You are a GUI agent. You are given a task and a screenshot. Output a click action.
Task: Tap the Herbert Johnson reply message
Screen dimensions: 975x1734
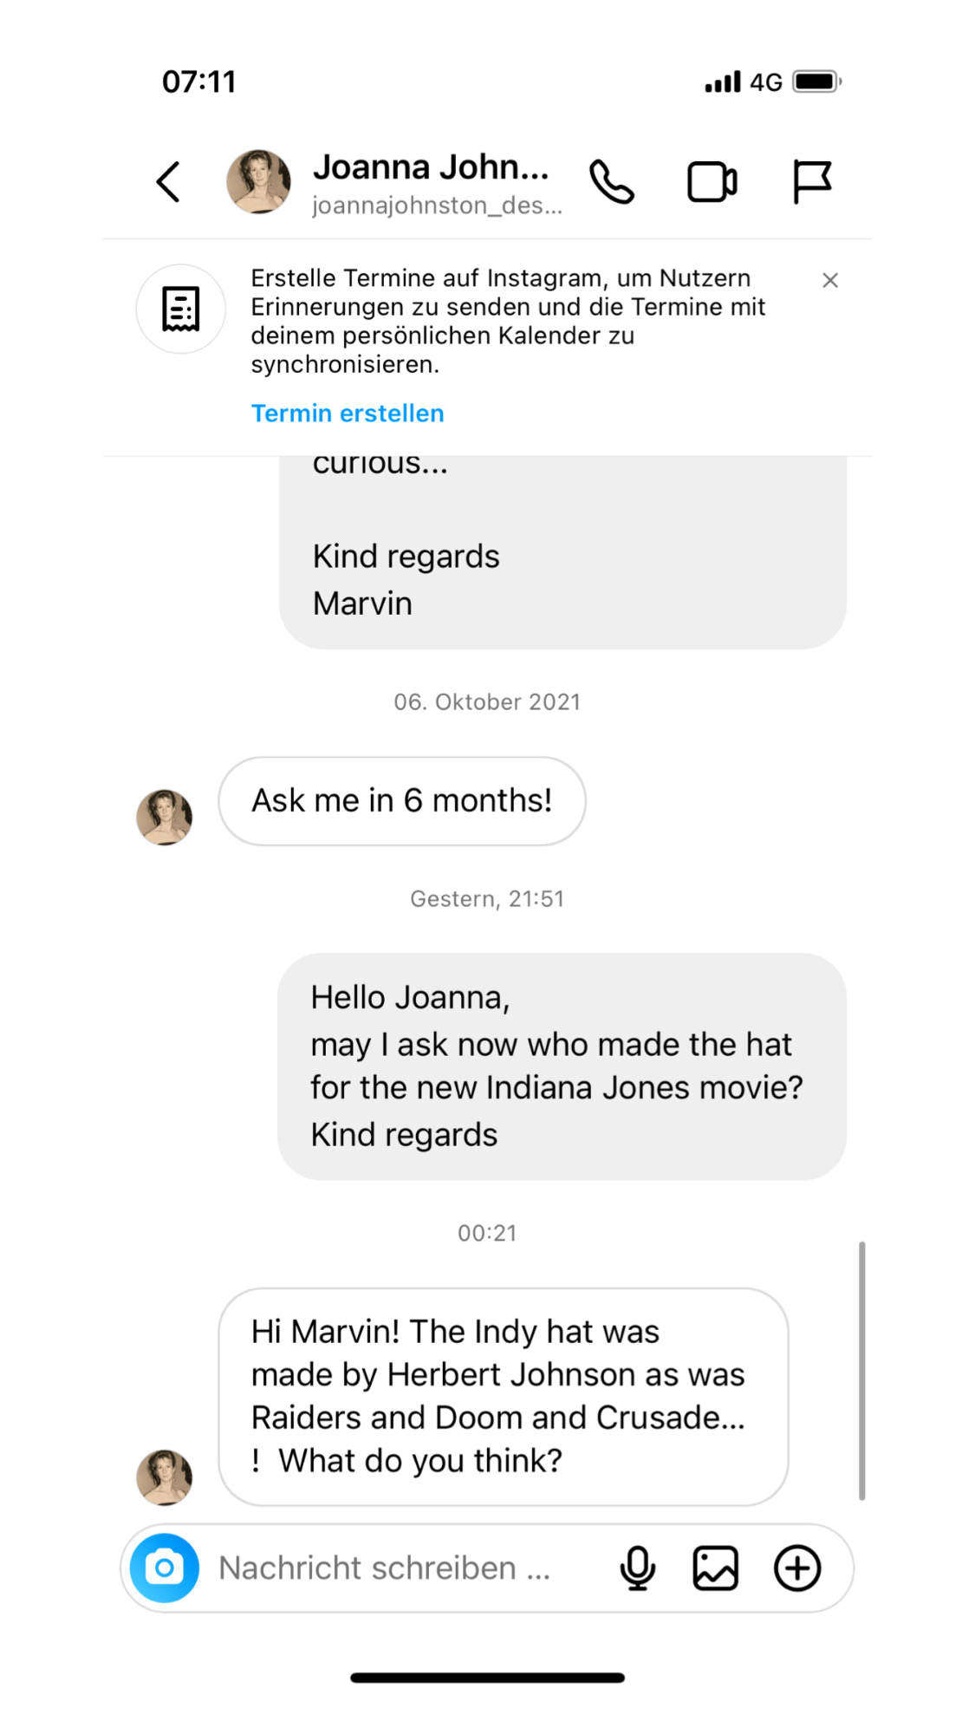(x=503, y=1396)
